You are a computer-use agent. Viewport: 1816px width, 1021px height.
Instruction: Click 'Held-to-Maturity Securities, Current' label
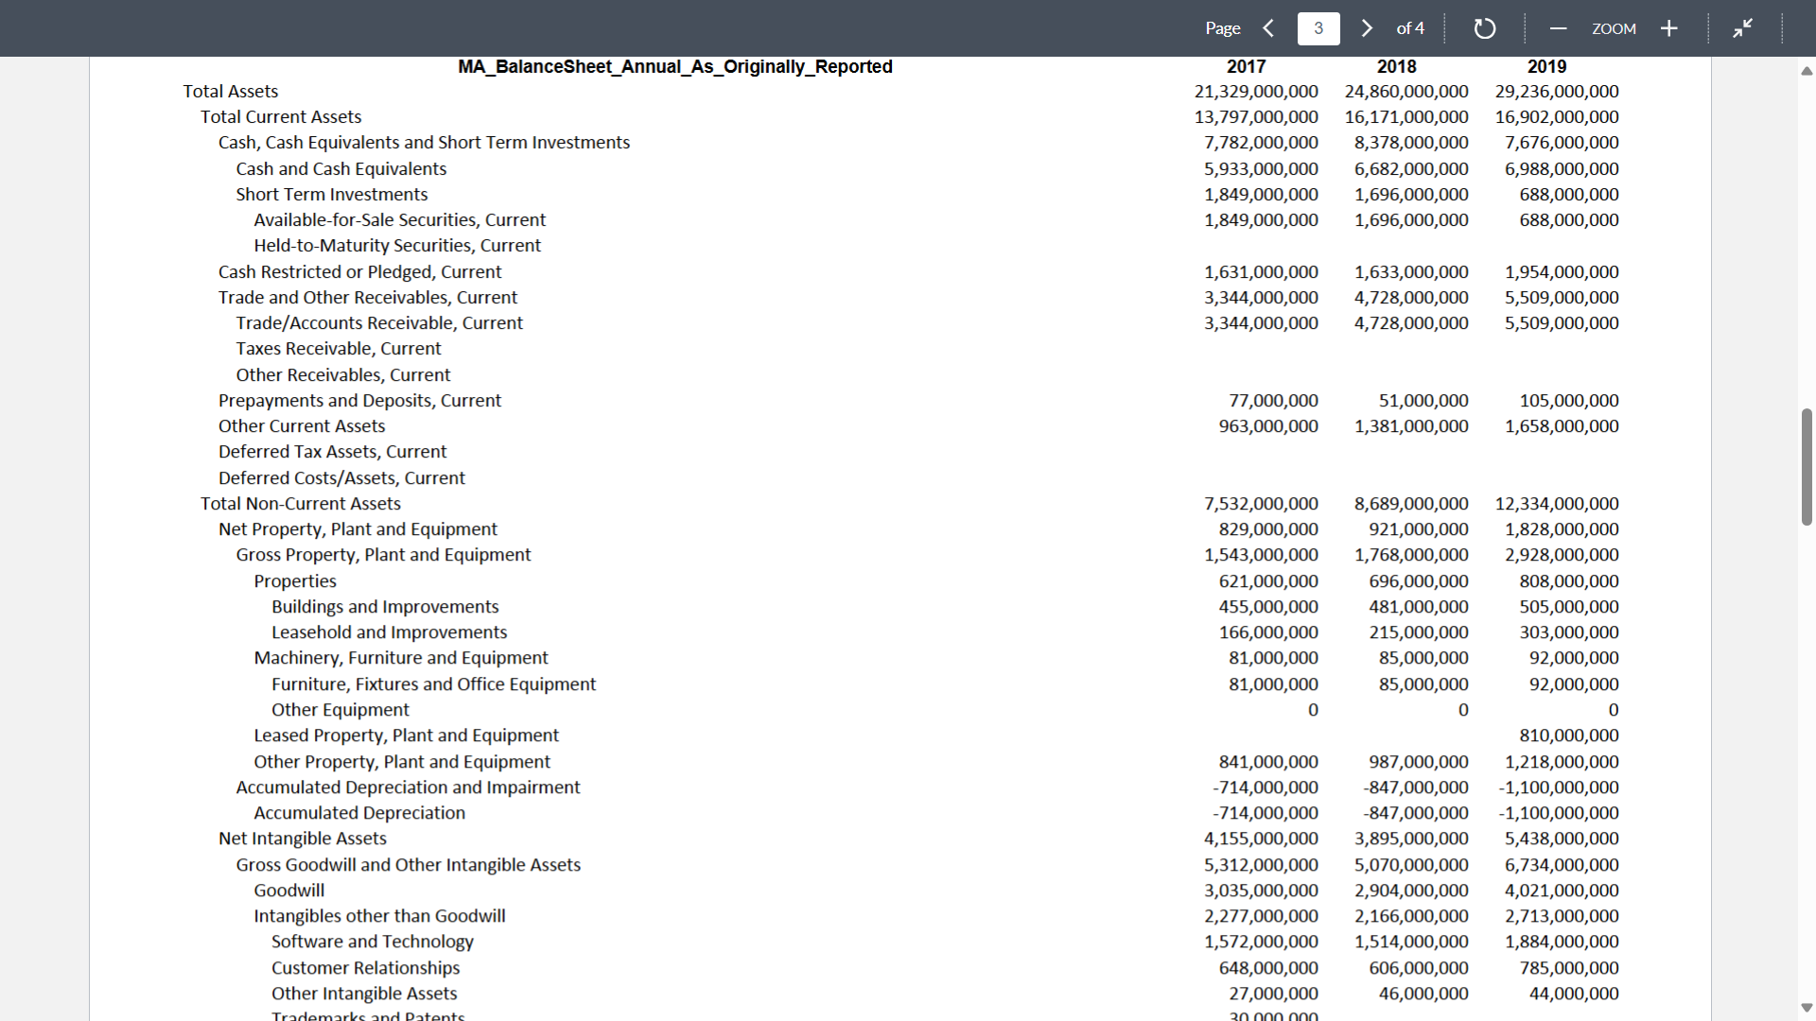click(397, 246)
